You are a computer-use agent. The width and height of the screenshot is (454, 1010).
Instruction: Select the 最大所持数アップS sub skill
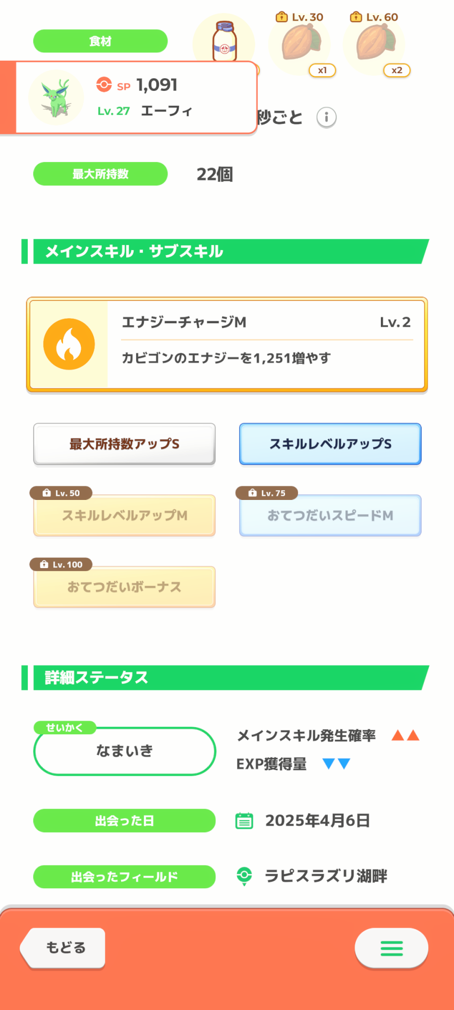pos(125,444)
